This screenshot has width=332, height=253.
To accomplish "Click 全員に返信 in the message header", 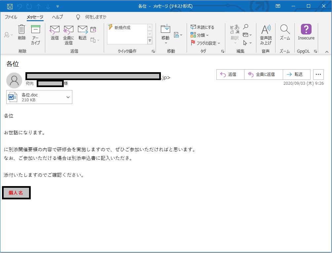I will pos(263,74).
